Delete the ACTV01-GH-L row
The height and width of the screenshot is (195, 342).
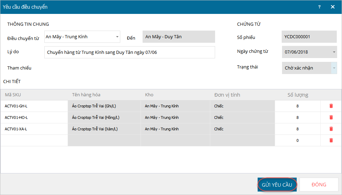point(331,106)
